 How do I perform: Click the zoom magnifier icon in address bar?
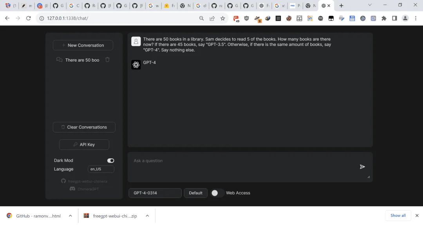(x=202, y=18)
